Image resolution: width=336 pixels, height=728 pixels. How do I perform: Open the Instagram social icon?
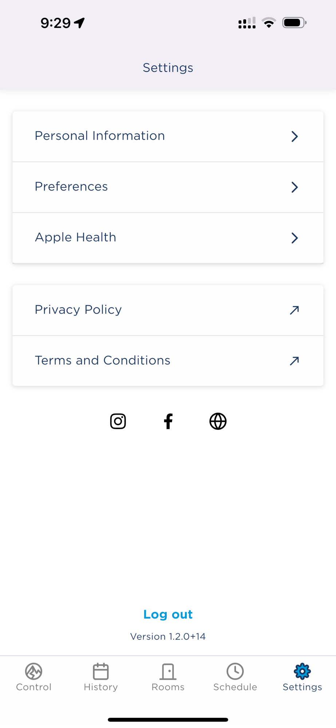118,421
